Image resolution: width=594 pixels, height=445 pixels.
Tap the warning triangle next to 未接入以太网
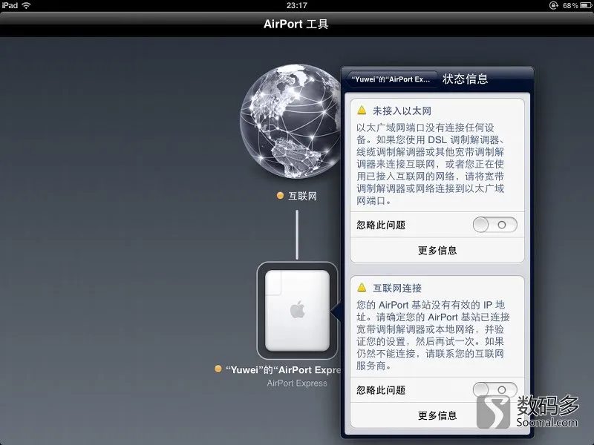[x=362, y=110]
